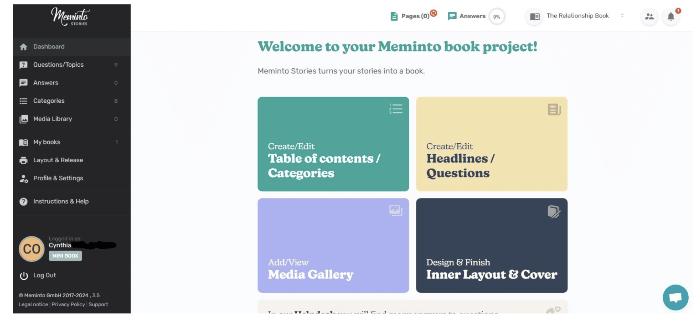Click the Privacy Policy link
693x319 pixels.
coord(68,304)
